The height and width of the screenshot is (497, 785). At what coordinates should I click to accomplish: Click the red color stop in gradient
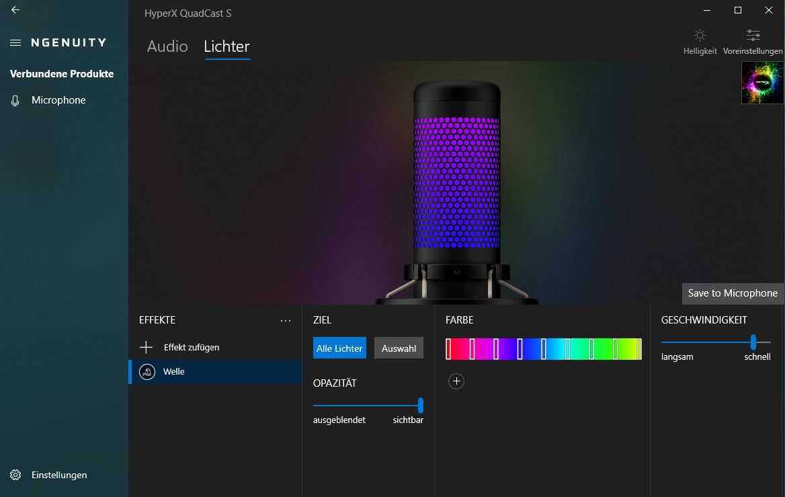tap(448, 349)
